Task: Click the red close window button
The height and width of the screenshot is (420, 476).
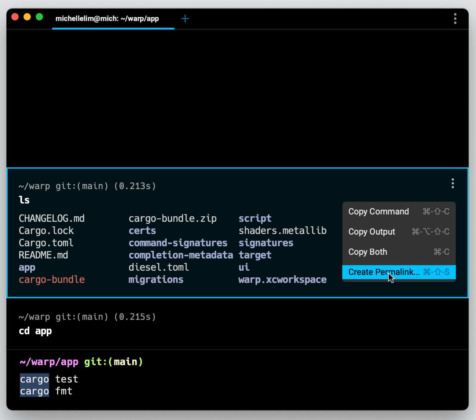Action: pos(15,17)
